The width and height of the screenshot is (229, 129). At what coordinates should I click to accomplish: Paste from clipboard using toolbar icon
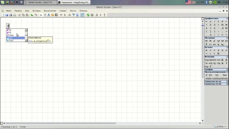click(27, 15)
